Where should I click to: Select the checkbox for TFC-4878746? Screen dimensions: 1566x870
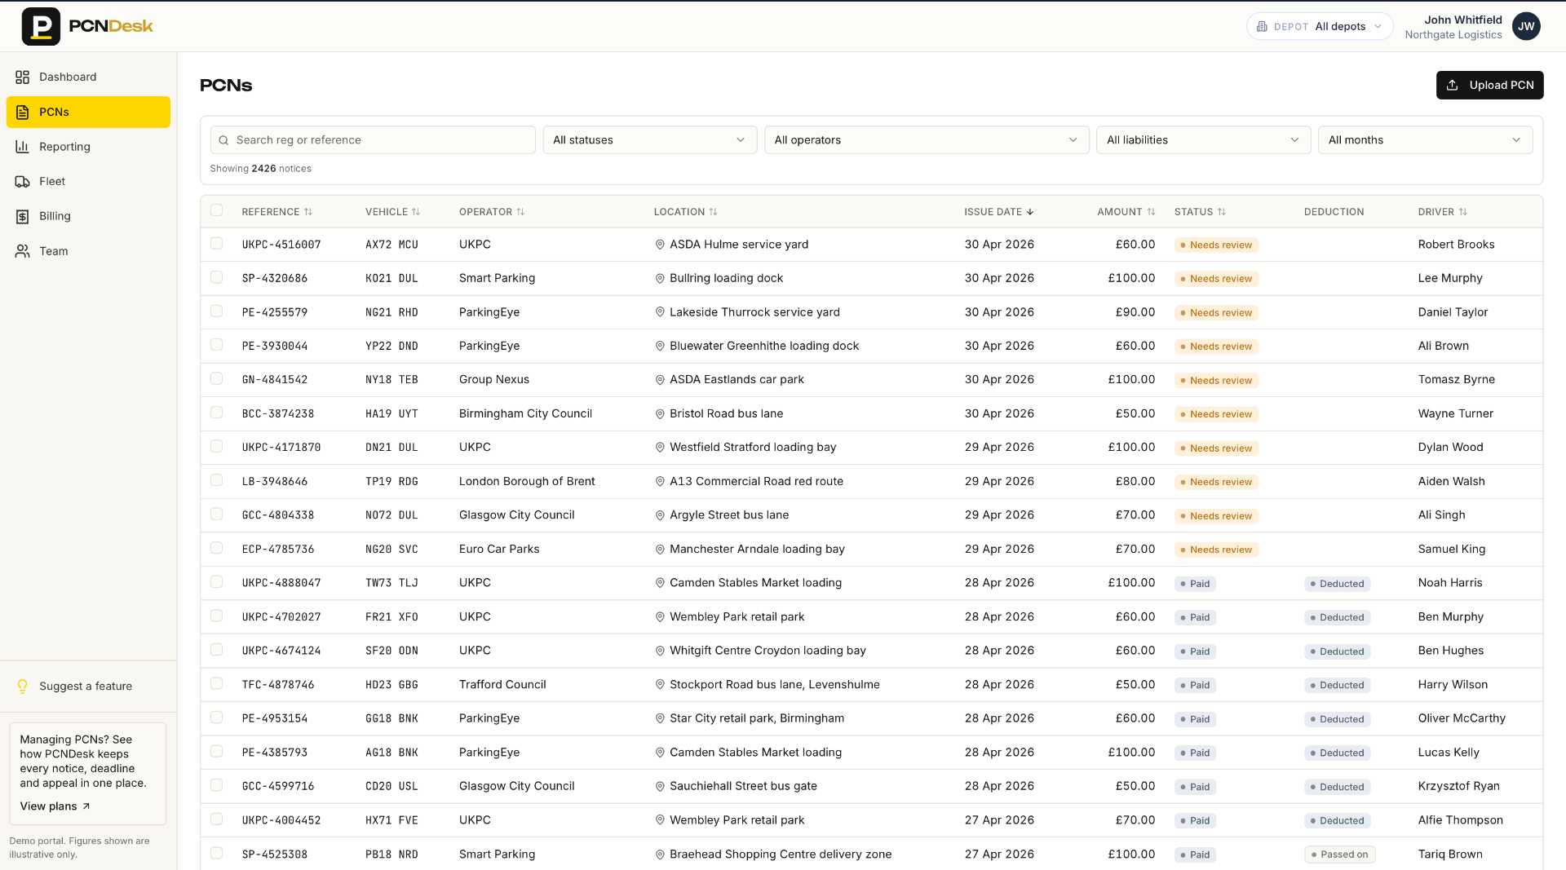216,683
